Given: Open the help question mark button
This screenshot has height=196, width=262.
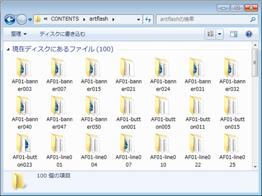Looking at the screenshot, I should (x=249, y=34).
